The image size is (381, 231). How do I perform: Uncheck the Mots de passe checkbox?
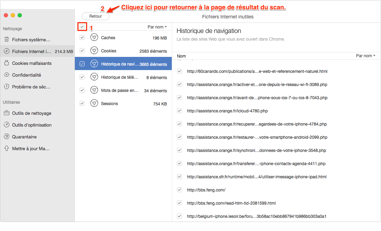coord(82,90)
